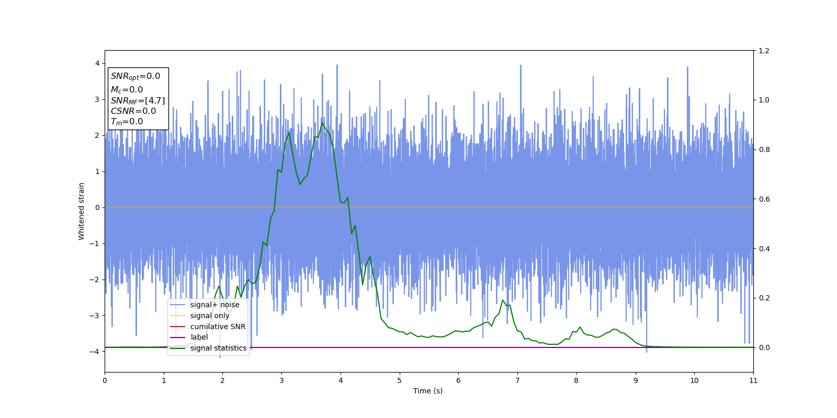Click x-axis tick label 3
837x418 pixels.
281,380
